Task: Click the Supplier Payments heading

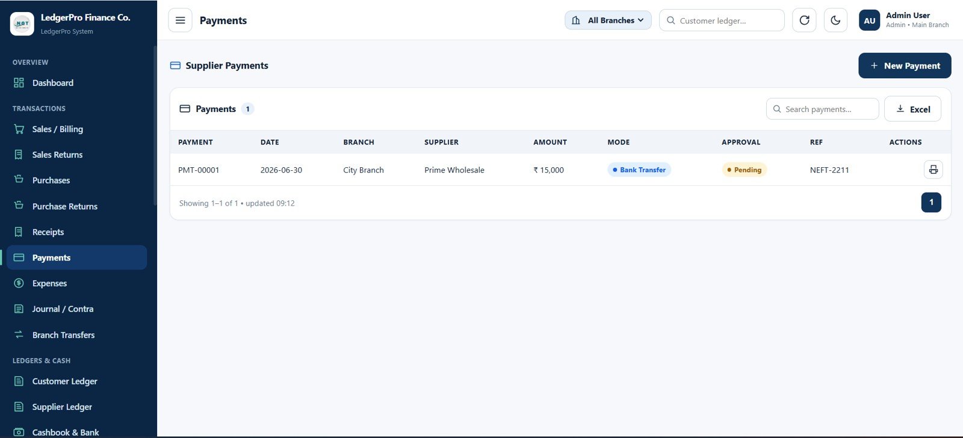Action: point(227,66)
